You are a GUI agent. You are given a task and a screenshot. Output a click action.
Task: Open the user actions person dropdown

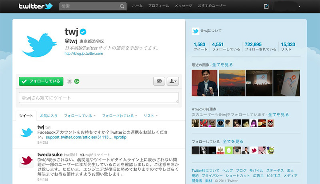coord(173,81)
